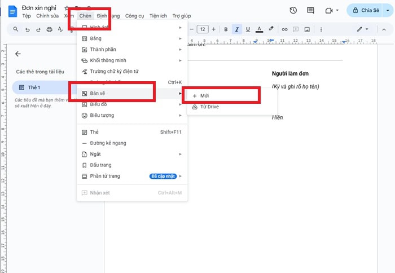This screenshot has width=395, height=273.
Task: Click the print icon in toolbar
Action: [x=50, y=29]
